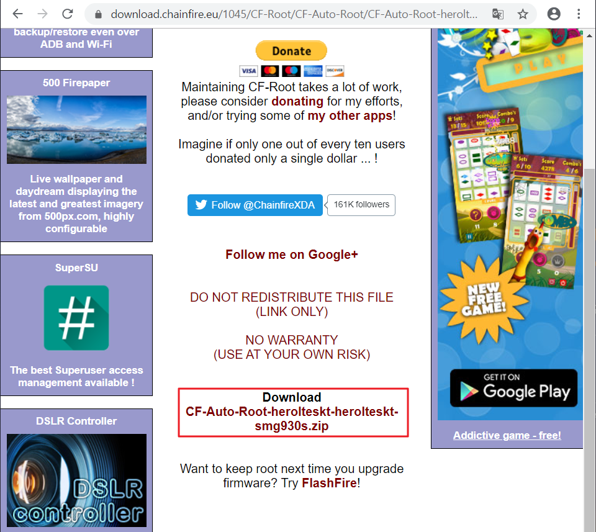Screen dimensions: 596x532
Task: Click the New Free Game starburst
Action: [484, 299]
